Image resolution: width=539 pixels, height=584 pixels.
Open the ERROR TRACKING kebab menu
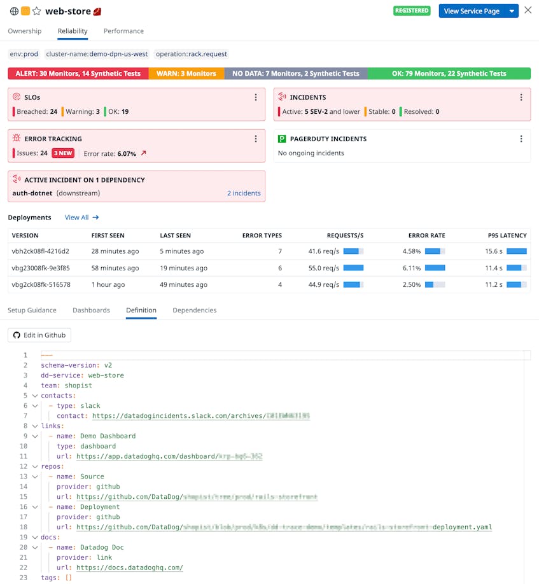click(256, 139)
